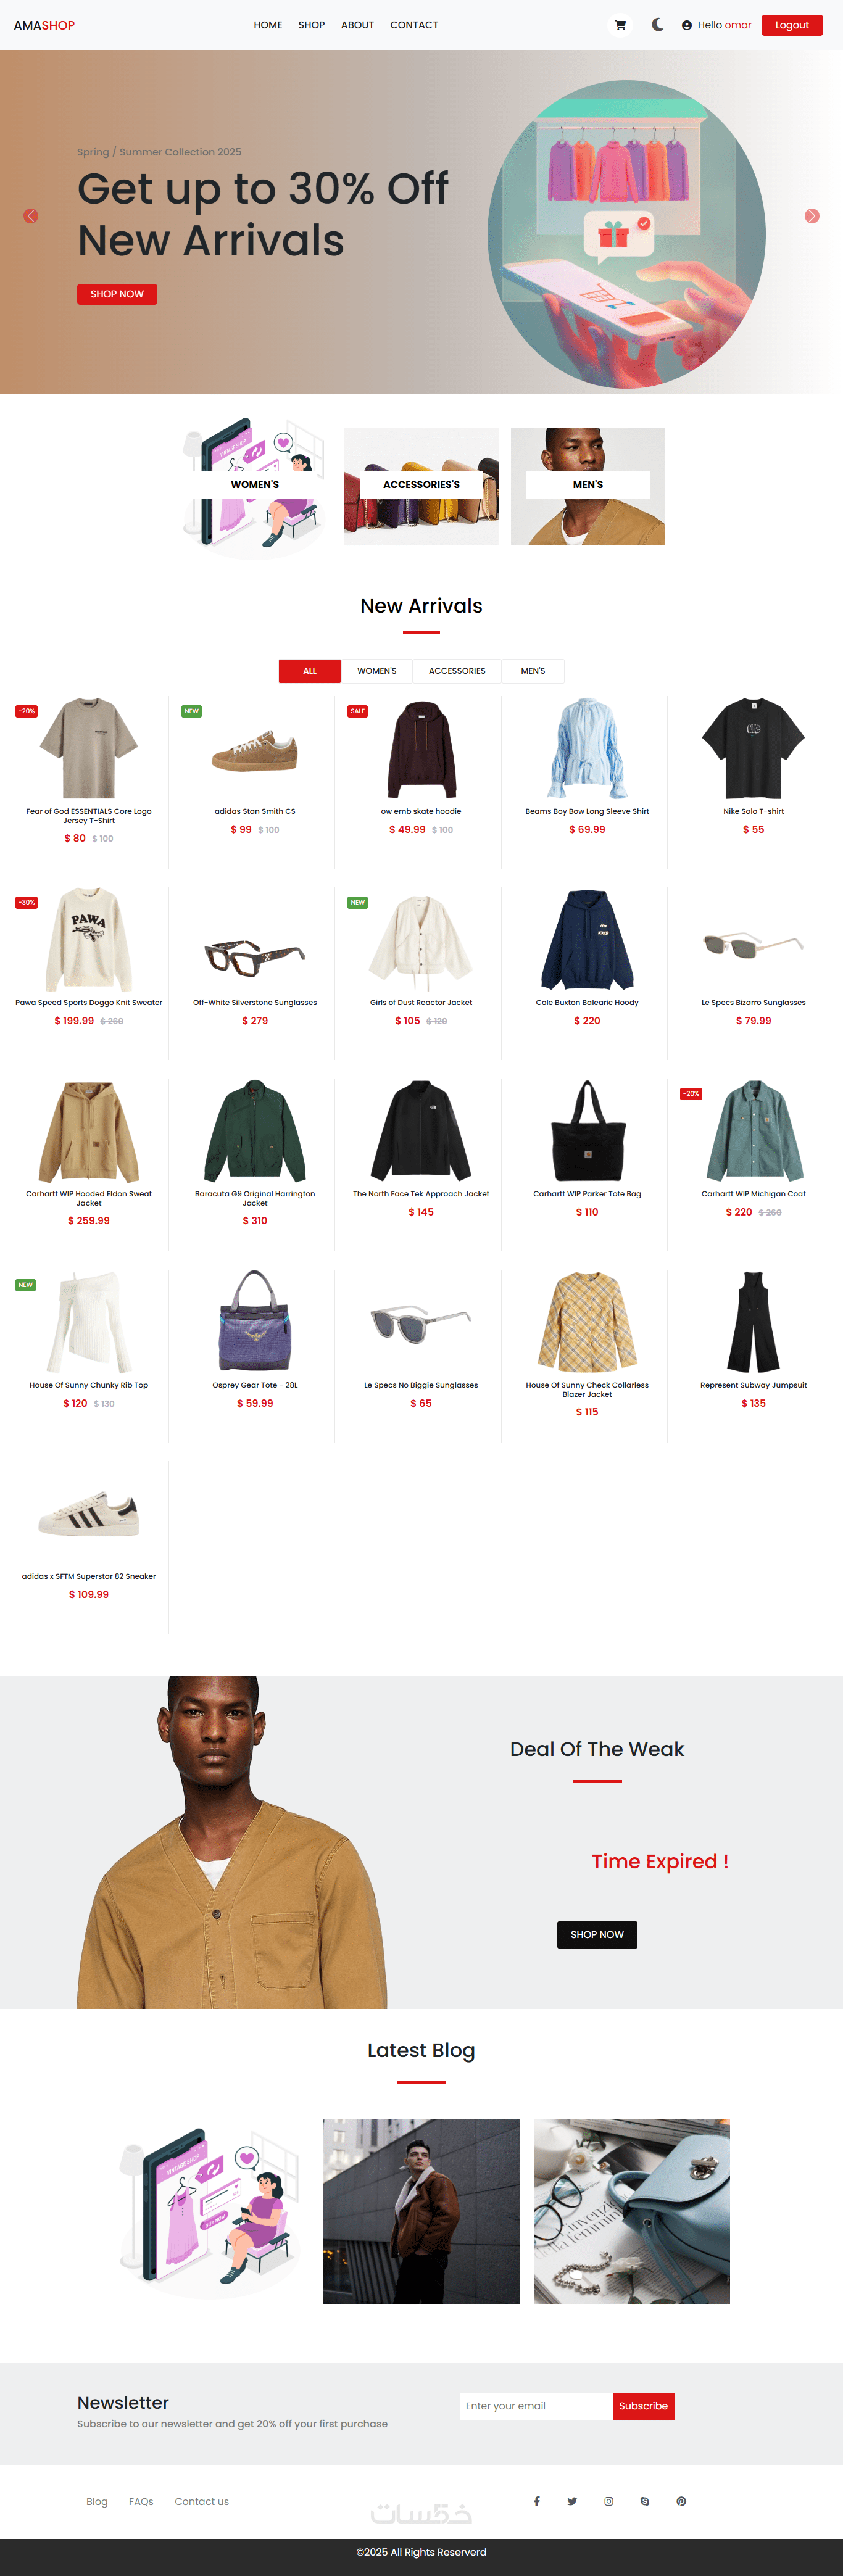
Task: Click the Subscribe newsletter button
Action: click(643, 2406)
